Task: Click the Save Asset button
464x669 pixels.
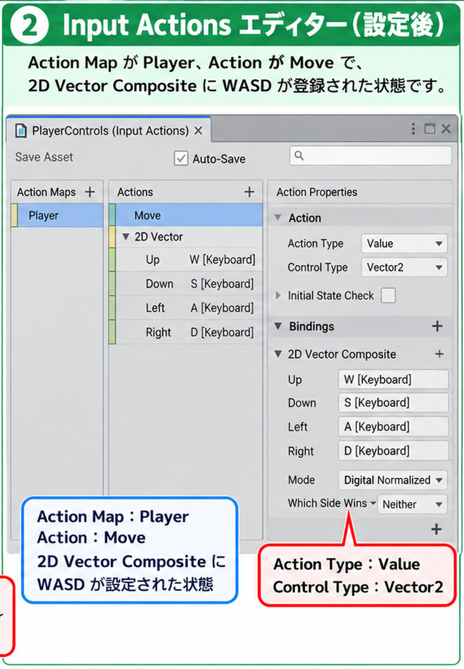Action: pyautogui.click(x=44, y=157)
